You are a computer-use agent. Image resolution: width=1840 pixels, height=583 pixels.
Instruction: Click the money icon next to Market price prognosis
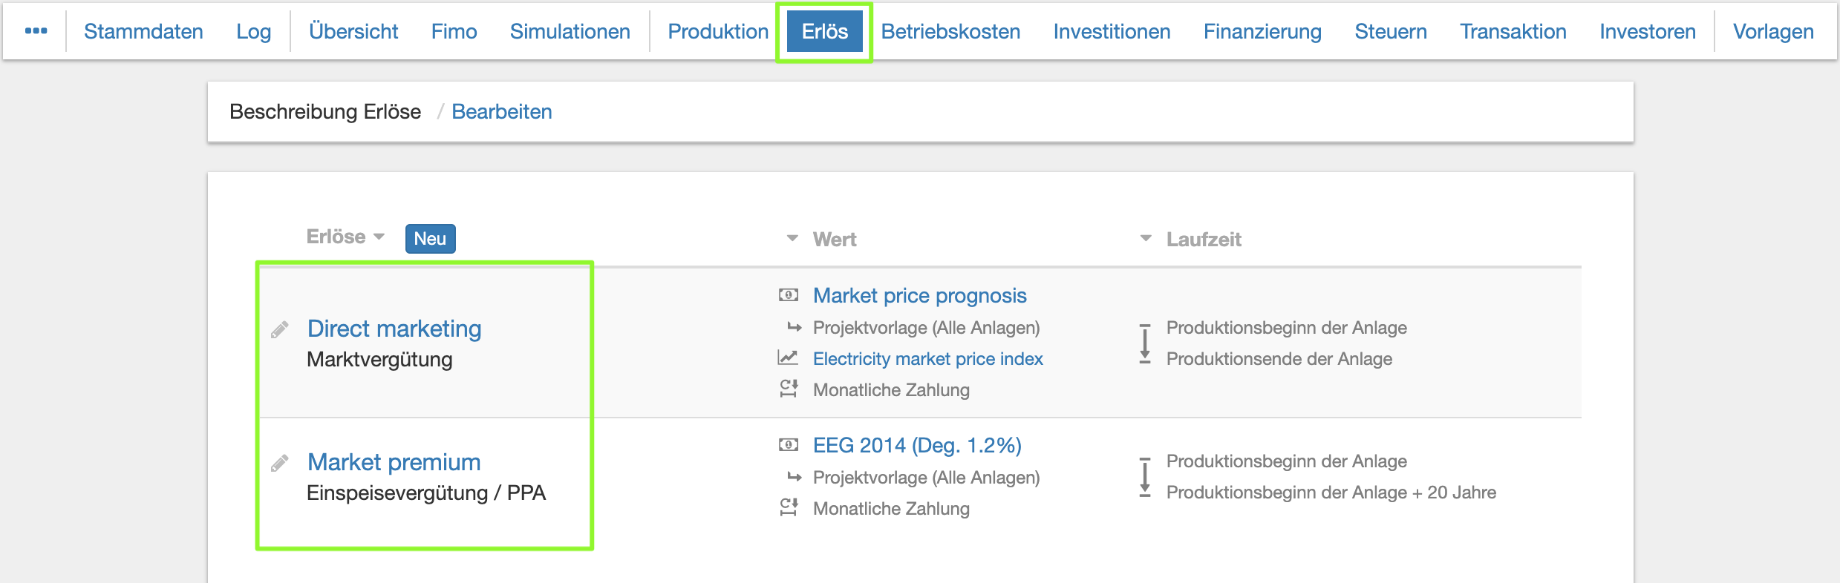pos(788,295)
